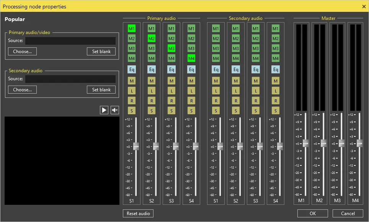Click the Reset audio button
Viewport: 369px width, 222px height.
click(x=138, y=213)
